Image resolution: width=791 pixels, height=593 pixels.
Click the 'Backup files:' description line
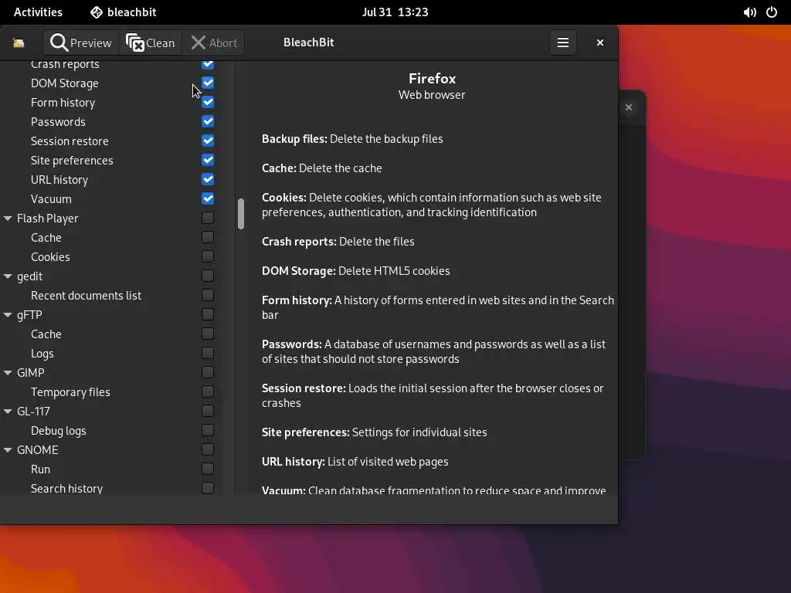point(352,139)
